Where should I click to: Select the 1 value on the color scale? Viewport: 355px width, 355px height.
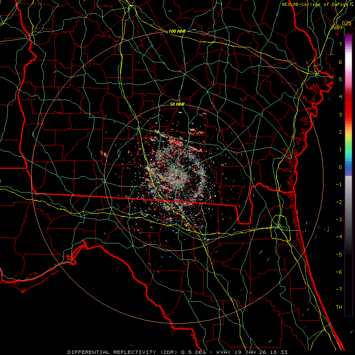[340, 149]
